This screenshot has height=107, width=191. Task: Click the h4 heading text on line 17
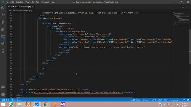pyautogui.click(x=90, y=13)
